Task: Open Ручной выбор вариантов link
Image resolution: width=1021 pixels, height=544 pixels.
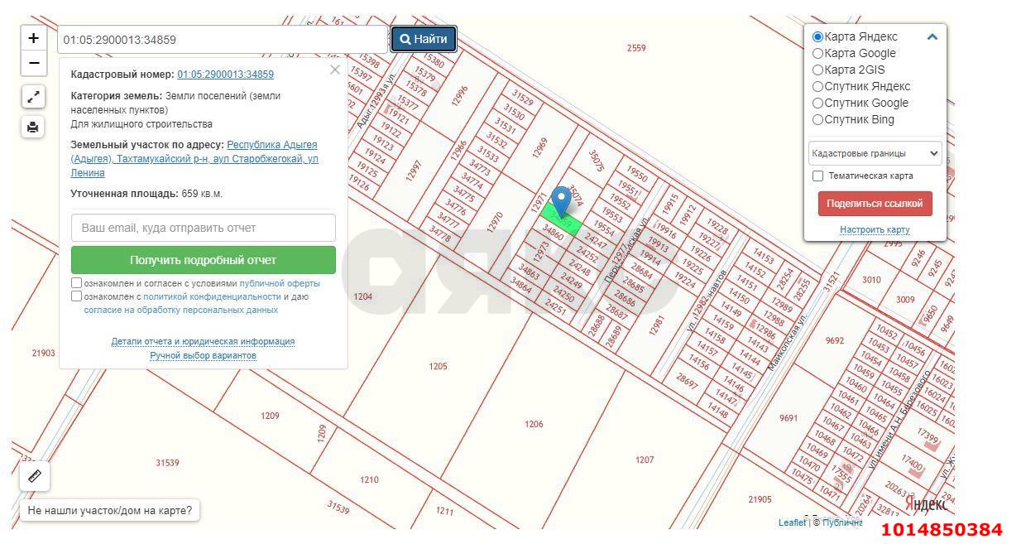Action: coord(203,356)
